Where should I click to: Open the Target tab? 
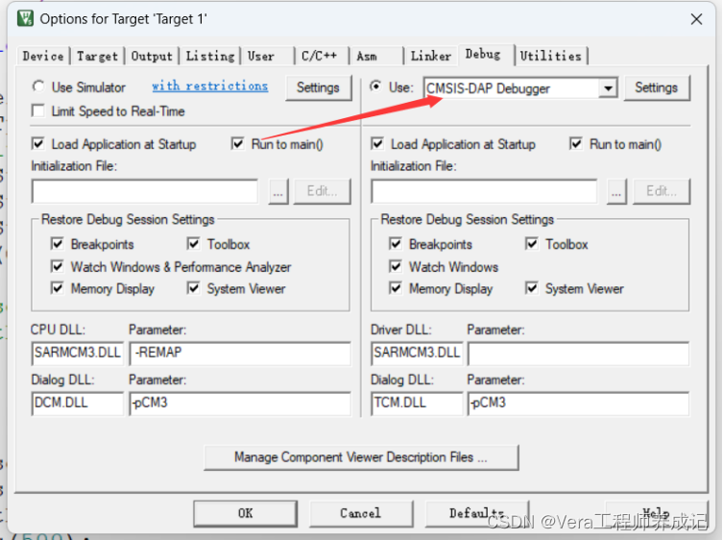click(97, 56)
